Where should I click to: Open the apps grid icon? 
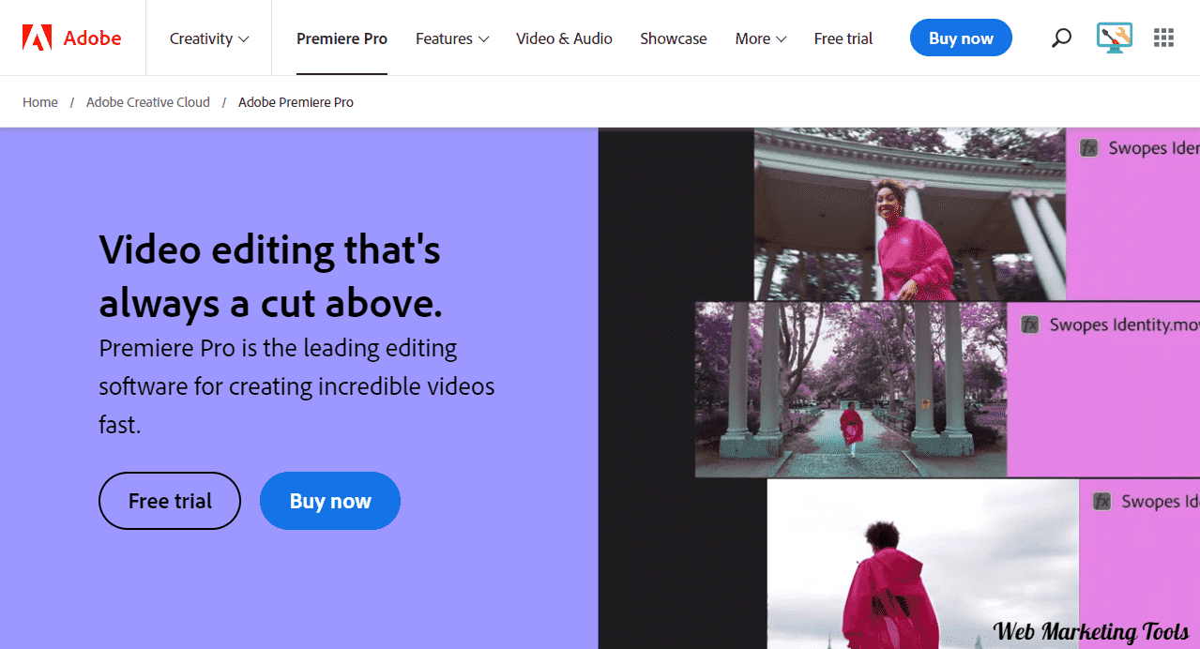point(1163,38)
